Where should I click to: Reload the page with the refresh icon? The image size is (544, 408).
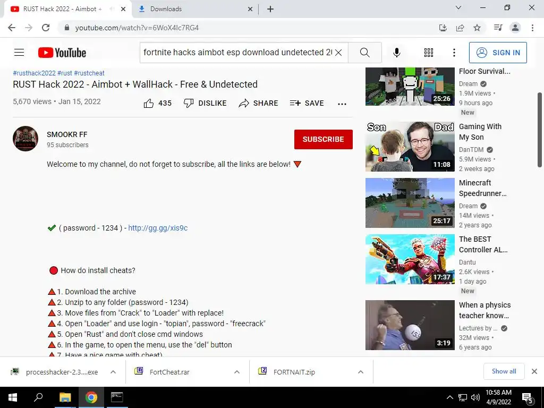pyautogui.click(x=46, y=28)
